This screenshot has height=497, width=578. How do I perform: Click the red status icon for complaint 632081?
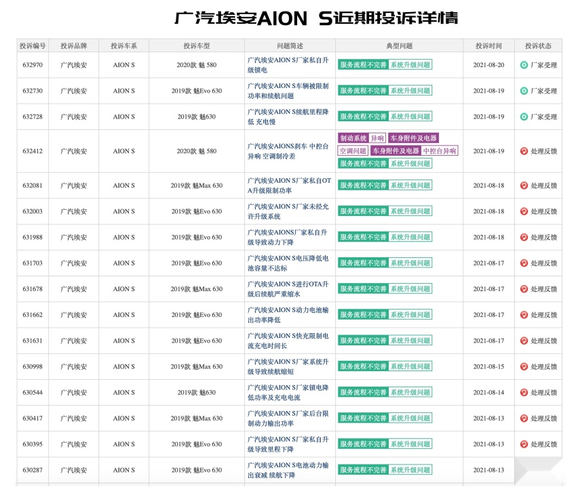coord(524,186)
